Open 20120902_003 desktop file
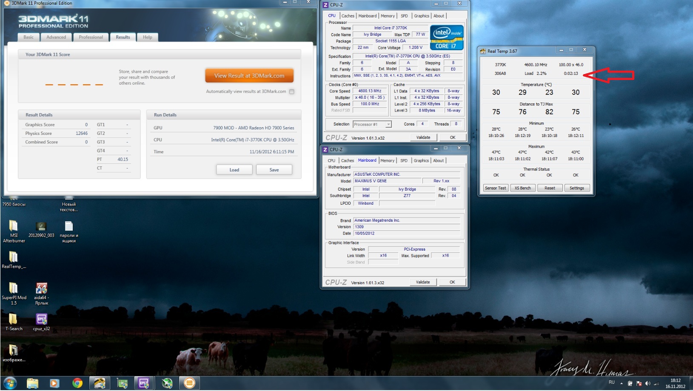The width and height of the screenshot is (693, 391). (41, 229)
